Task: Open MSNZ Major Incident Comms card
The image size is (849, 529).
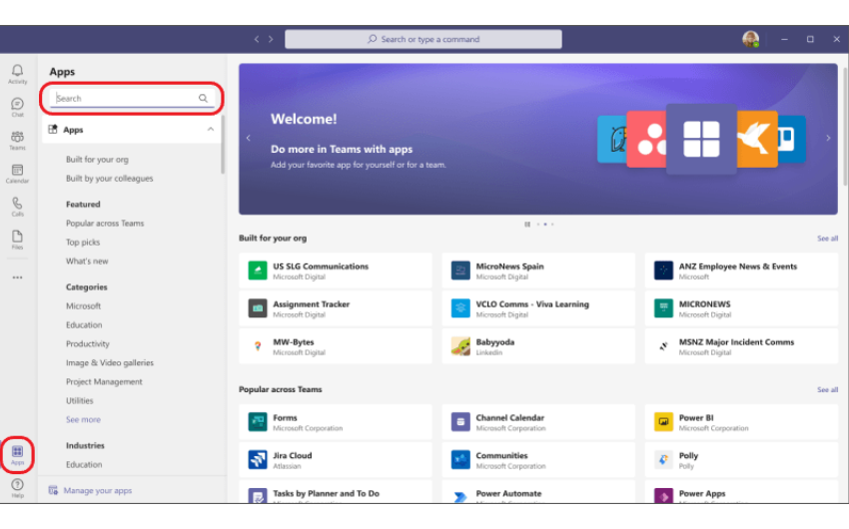Action: pos(741,346)
